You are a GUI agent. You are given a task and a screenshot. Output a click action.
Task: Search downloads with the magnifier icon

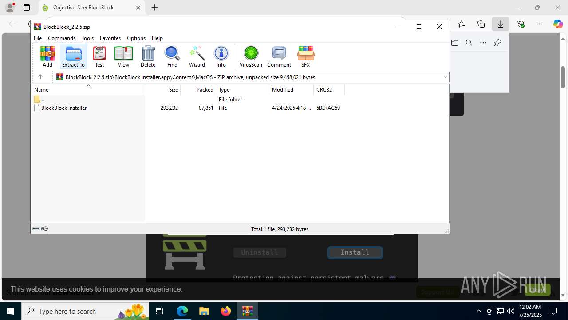click(x=469, y=43)
